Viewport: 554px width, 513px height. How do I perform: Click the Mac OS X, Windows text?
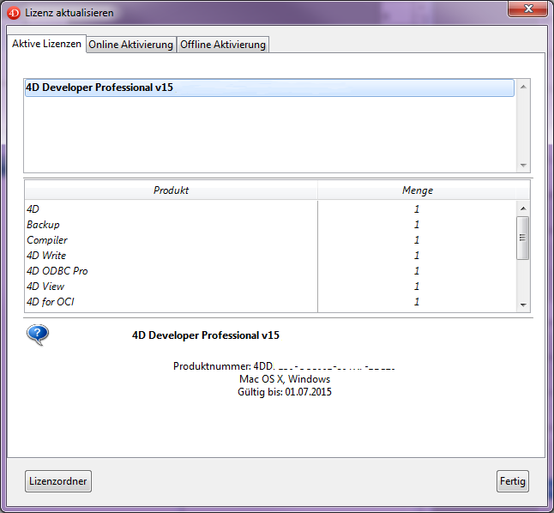click(x=285, y=379)
